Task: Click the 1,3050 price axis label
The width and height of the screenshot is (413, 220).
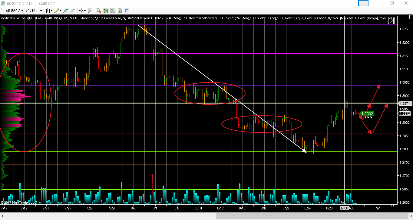Action: [405, 82]
